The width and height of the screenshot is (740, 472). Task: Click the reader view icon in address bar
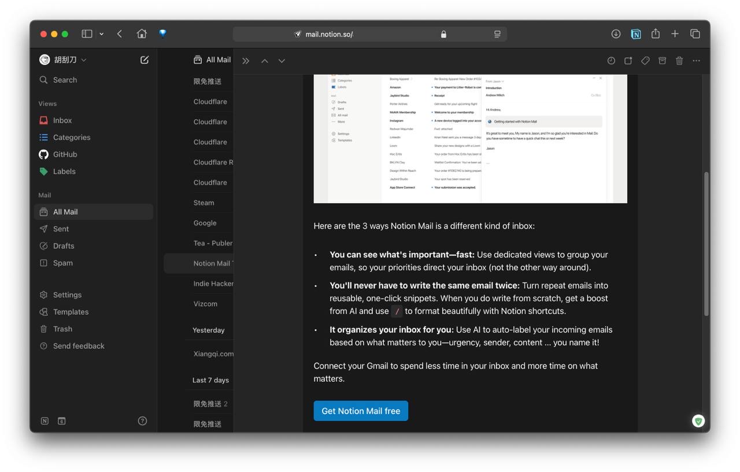pyautogui.click(x=497, y=34)
